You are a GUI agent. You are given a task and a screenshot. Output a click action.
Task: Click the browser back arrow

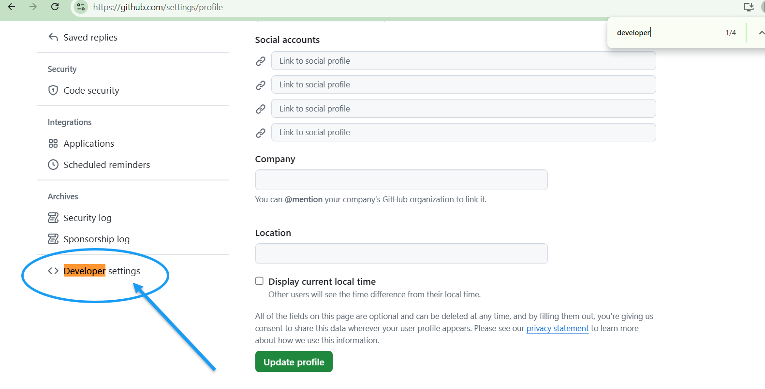tap(12, 7)
